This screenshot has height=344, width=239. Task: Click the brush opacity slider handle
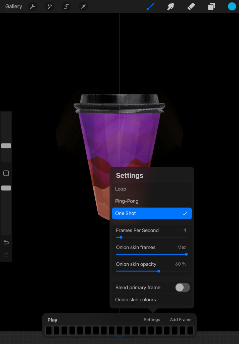click(6, 188)
